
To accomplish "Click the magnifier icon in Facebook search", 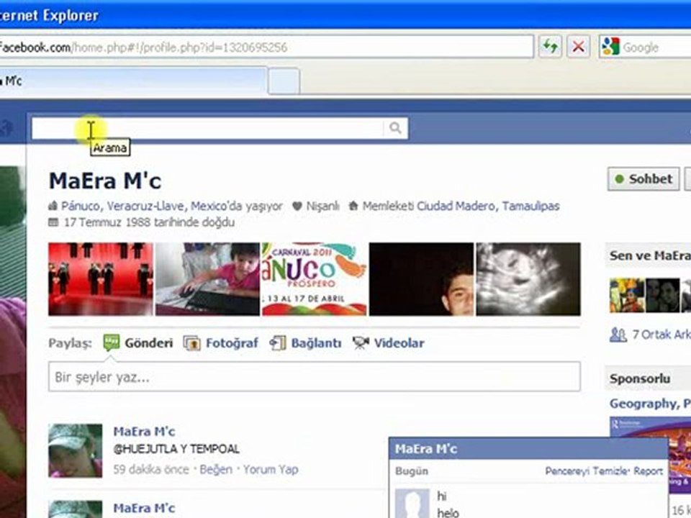I will click(395, 128).
